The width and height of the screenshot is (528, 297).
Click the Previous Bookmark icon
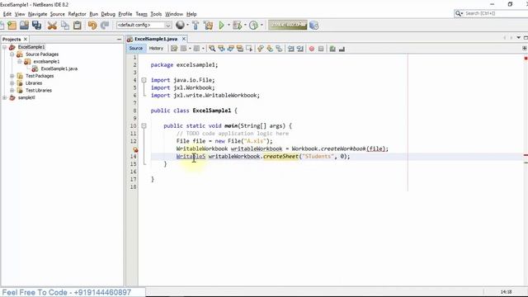click(261, 49)
